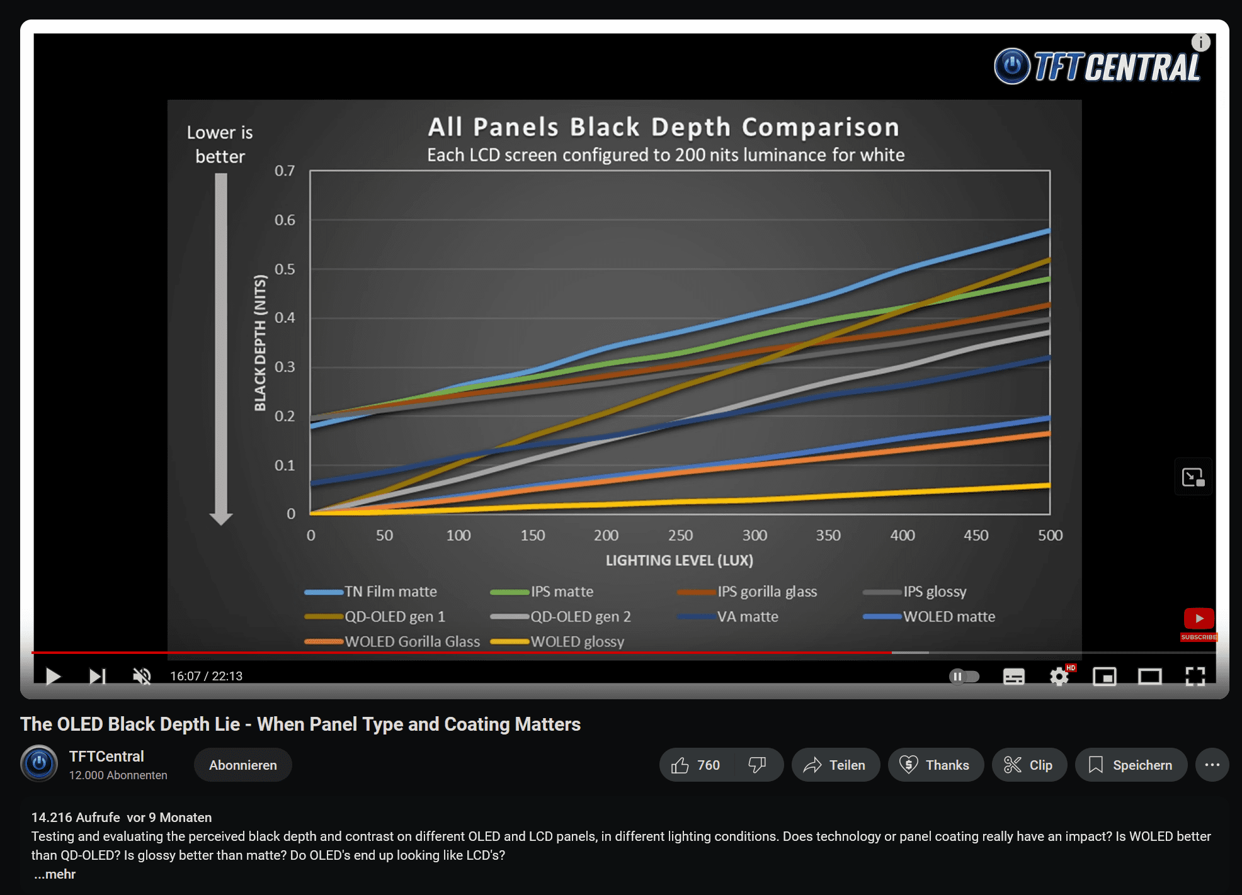This screenshot has width=1242, height=895.
Task: Expand description with ...mehr
Action: tap(55, 874)
